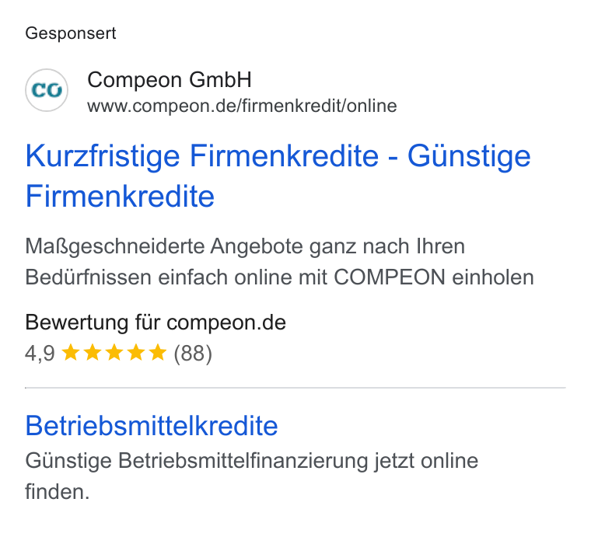Open the Betriebsmittelkredite sitelink
This screenshot has width=591, height=544.
pos(152,426)
